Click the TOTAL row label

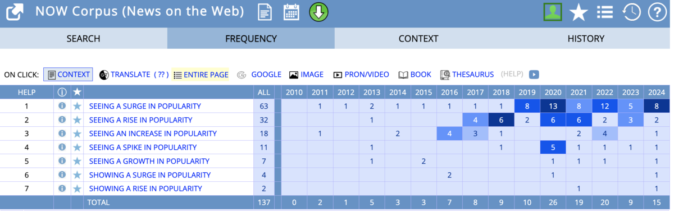click(x=98, y=202)
